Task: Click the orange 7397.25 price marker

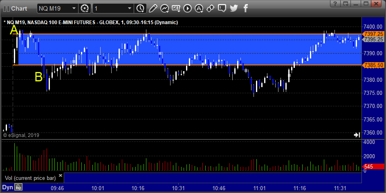Action: coord(373,34)
